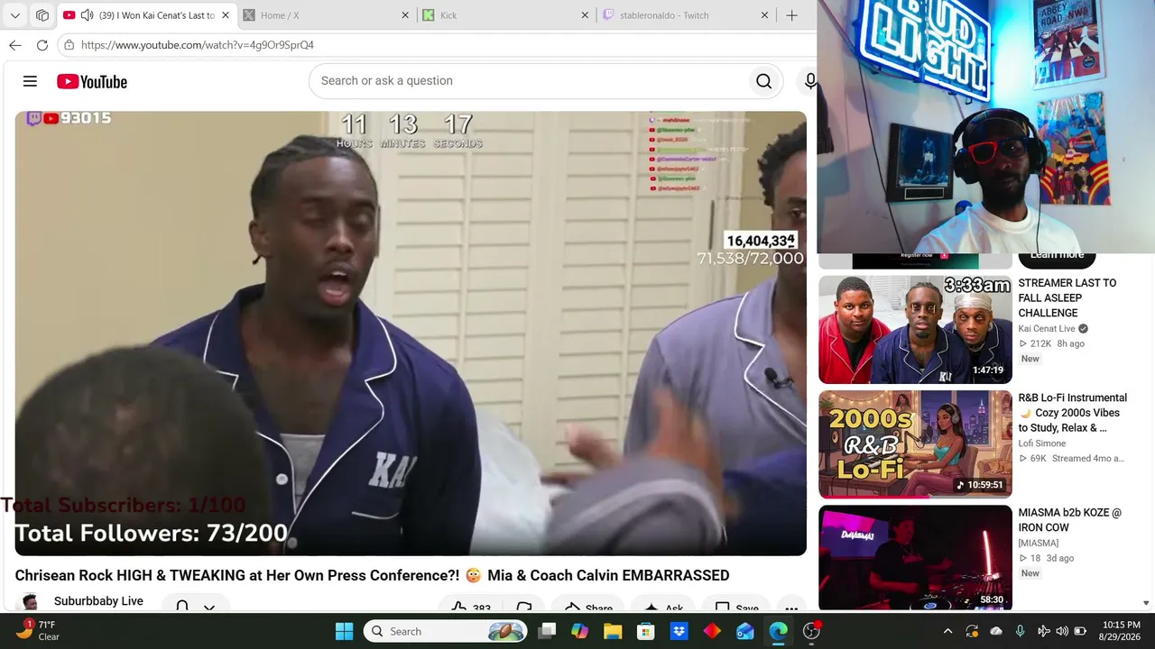Switch to Microsoft Edge on taskbar
Image resolution: width=1155 pixels, height=649 pixels.
pos(778,631)
